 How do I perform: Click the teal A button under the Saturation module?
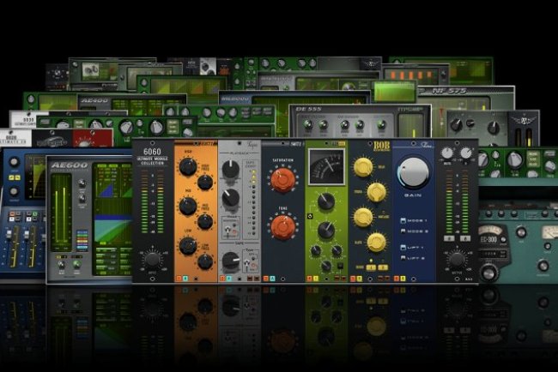pos(272,279)
